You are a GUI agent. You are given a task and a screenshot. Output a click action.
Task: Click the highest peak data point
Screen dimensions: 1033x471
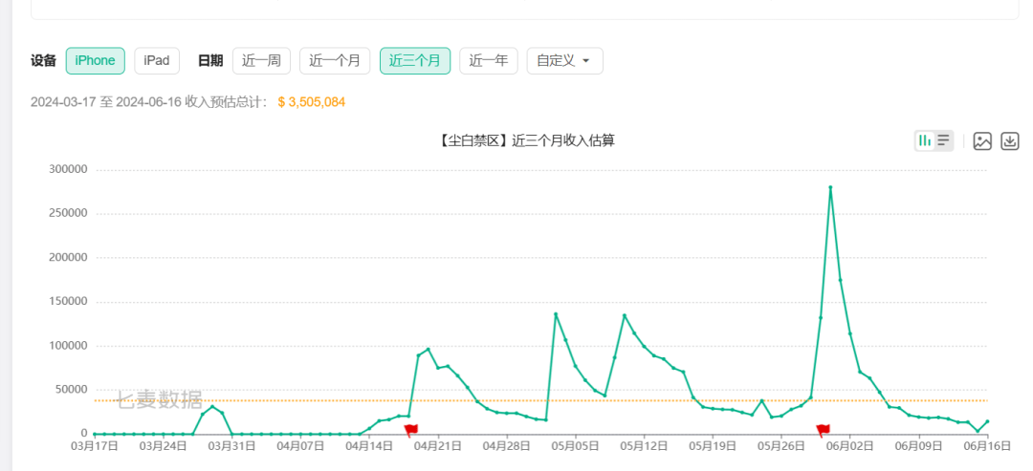pos(830,187)
